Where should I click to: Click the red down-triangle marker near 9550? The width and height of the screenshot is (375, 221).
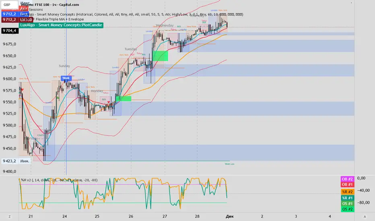[109, 102]
